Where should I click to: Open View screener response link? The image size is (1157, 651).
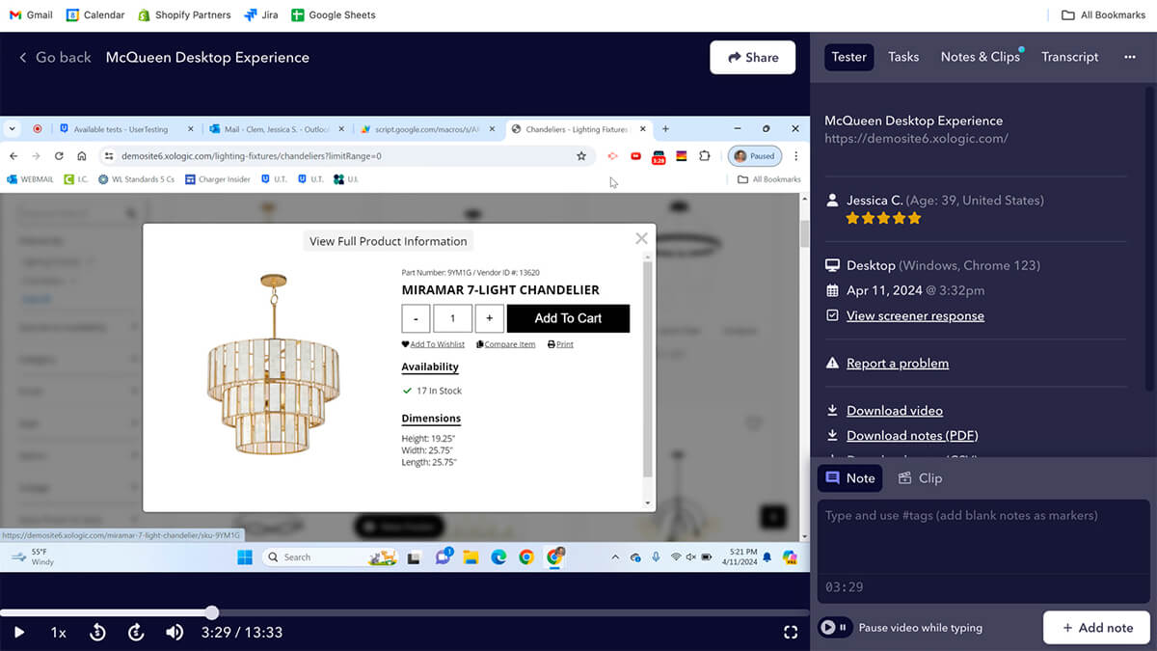tap(915, 315)
